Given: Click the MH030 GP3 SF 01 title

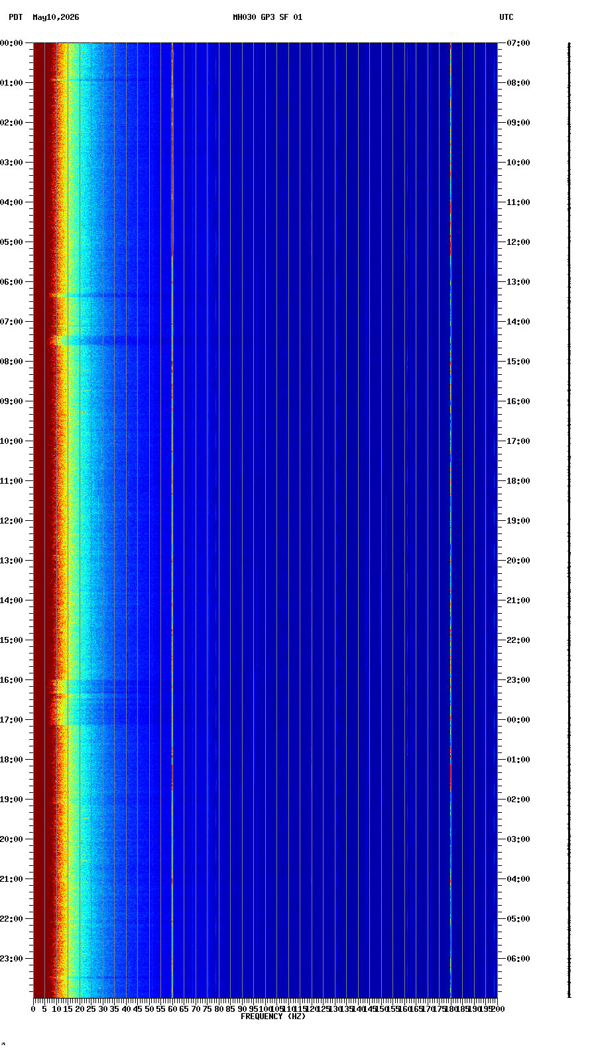Looking at the screenshot, I should 268,17.
